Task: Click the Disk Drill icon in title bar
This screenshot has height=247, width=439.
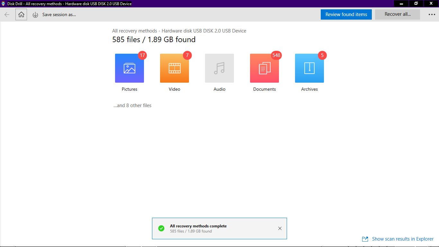Action: click(x=4, y=4)
